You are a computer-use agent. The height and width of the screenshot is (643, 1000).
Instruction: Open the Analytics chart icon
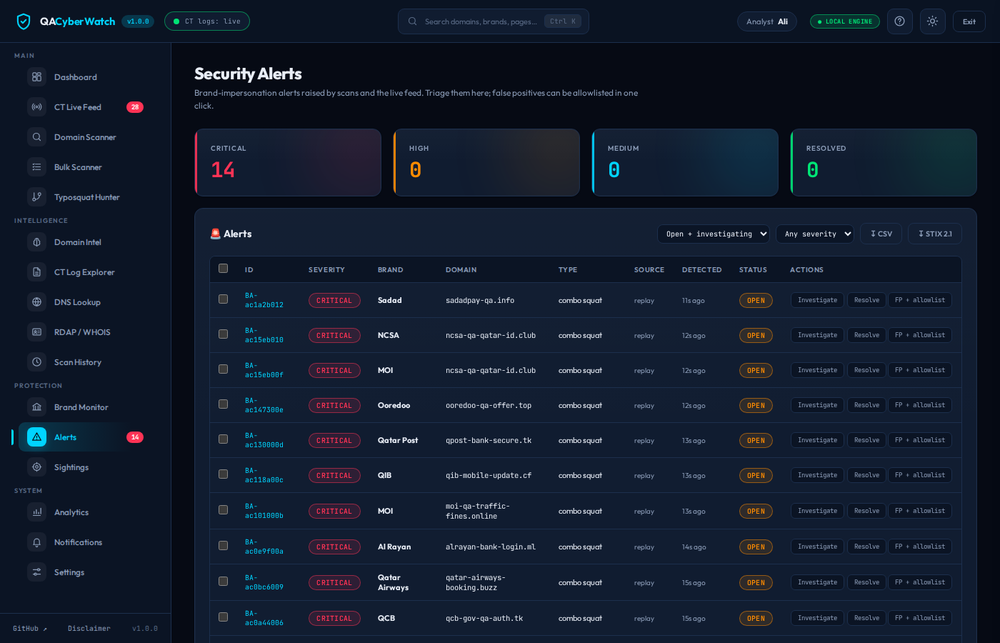[x=37, y=512]
